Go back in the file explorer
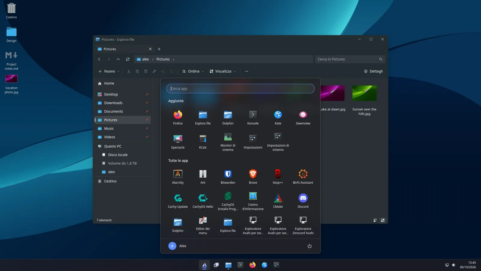This screenshot has width=481, height=271. click(99, 59)
